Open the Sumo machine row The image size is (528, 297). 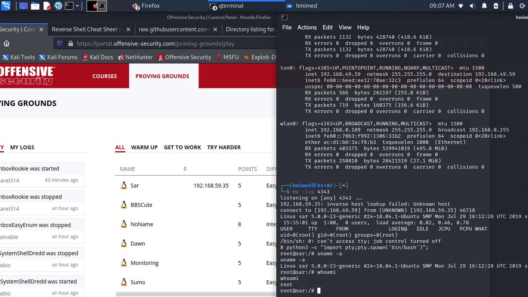(196, 282)
